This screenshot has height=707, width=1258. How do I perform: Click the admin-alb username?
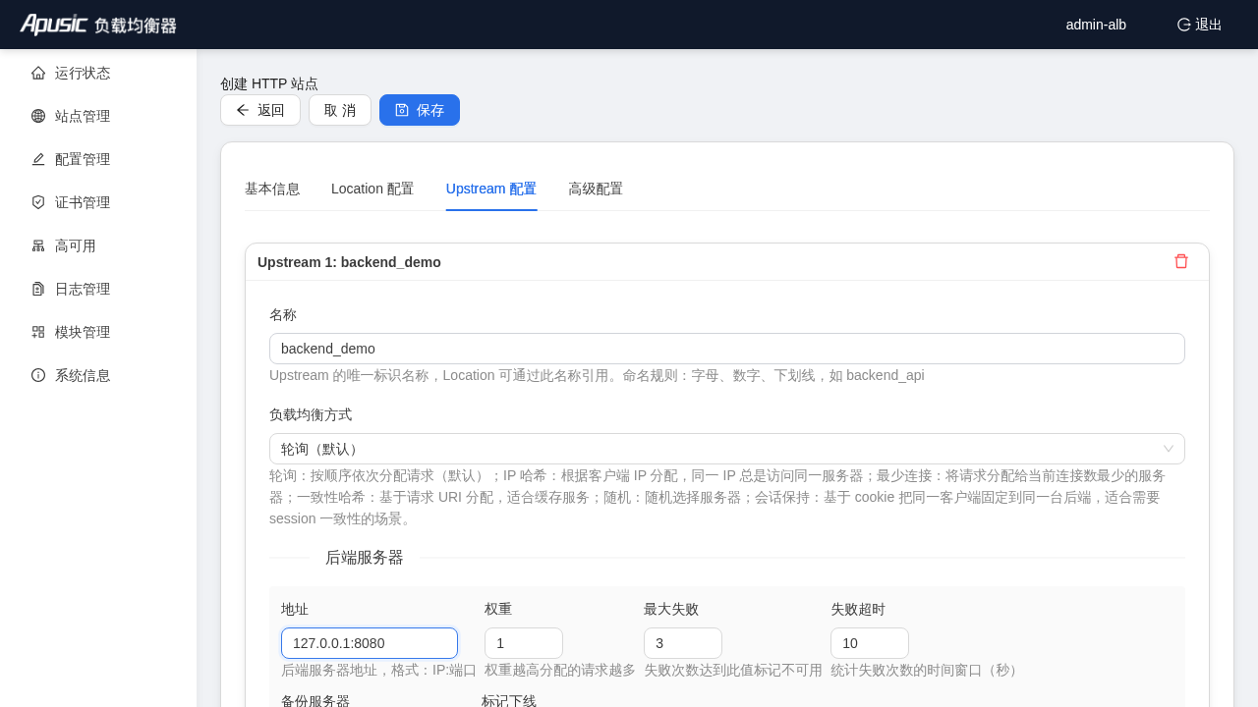[x=1096, y=25]
